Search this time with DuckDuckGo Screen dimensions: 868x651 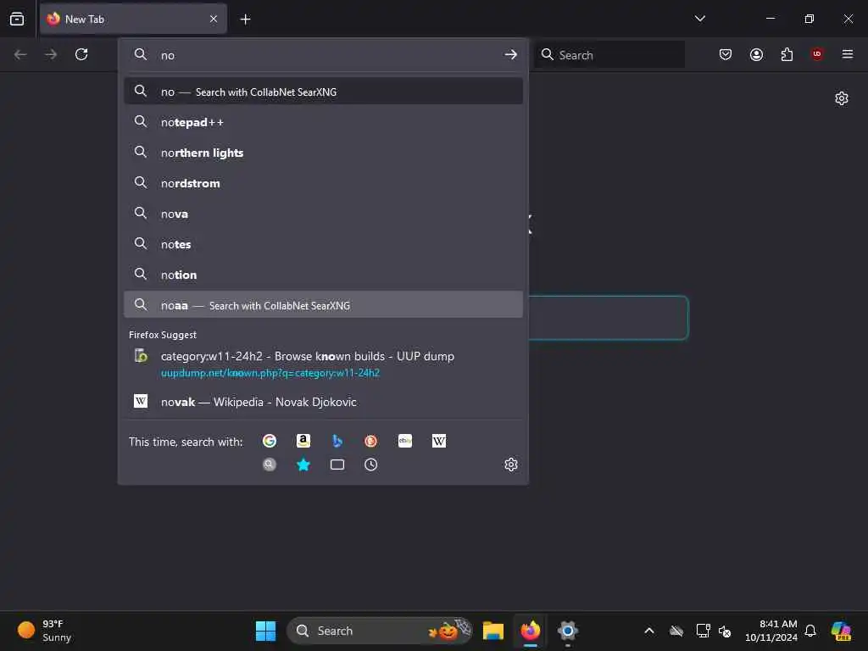[371, 441]
